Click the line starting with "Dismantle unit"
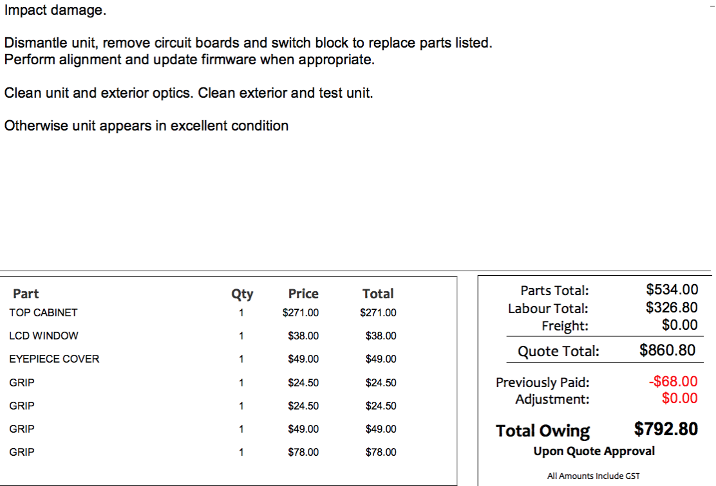This screenshot has width=716, height=486. click(x=248, y=43)
